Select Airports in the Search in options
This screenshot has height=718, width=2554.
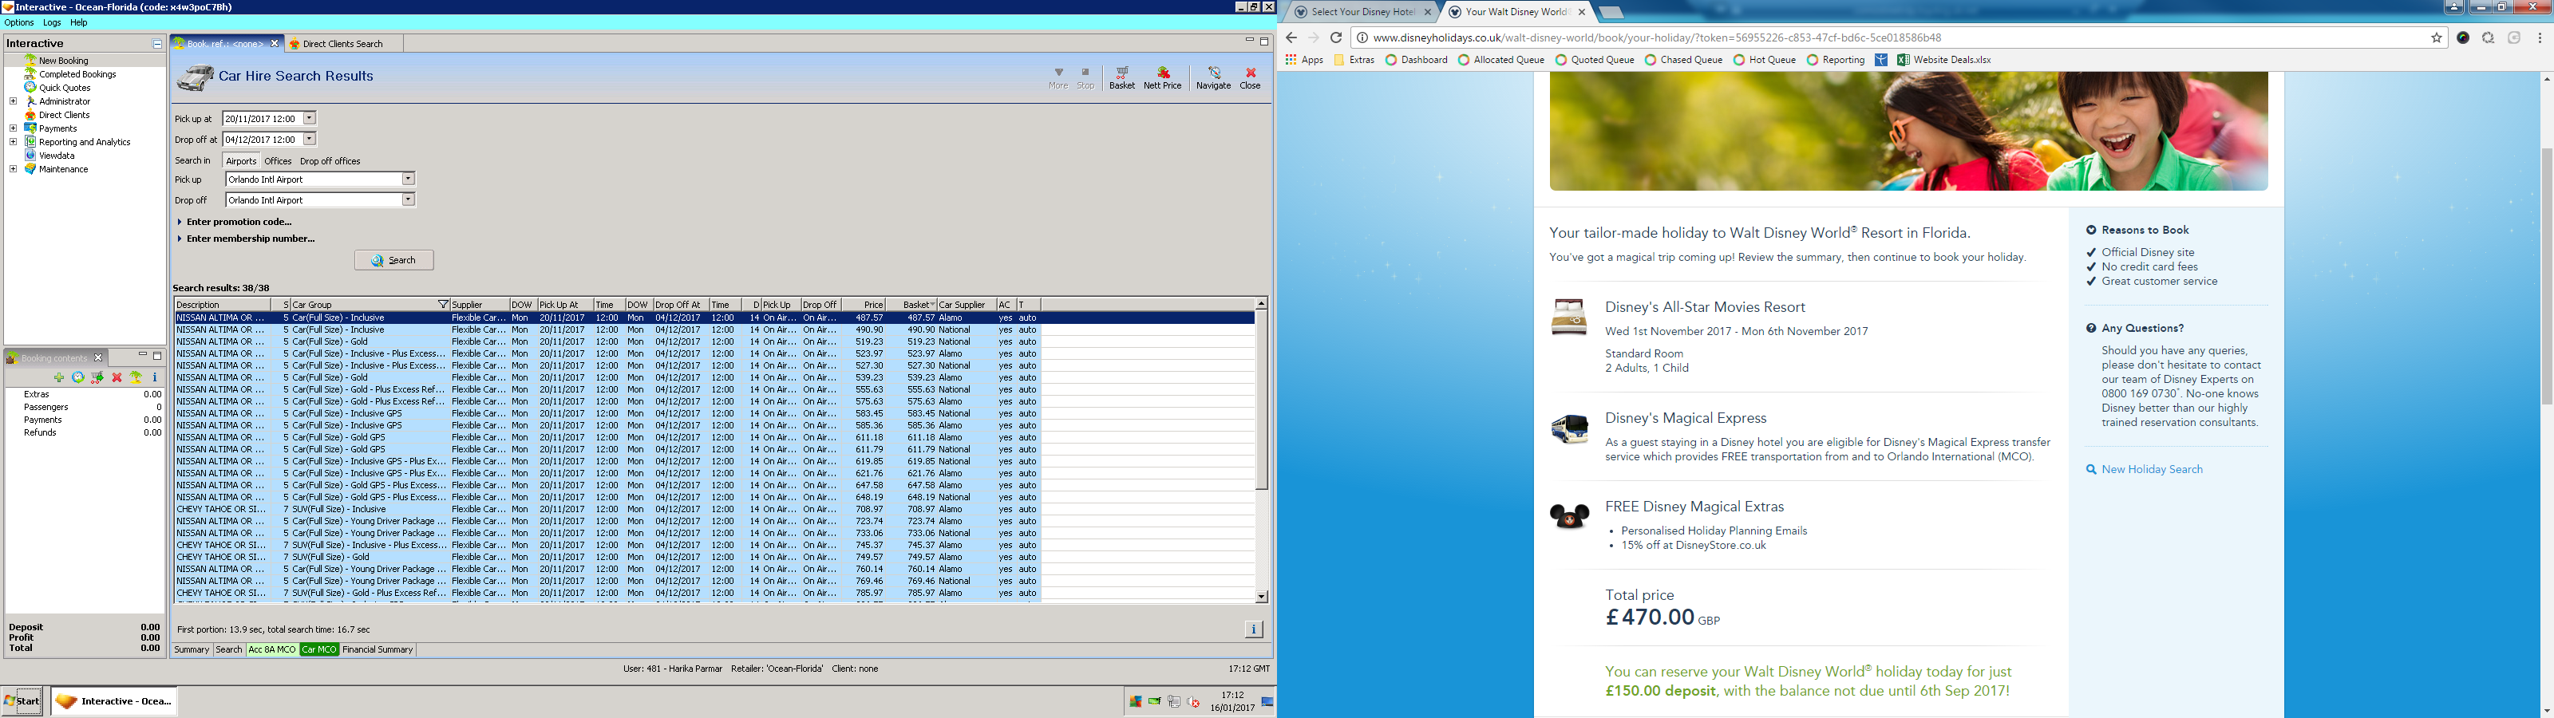coord(241,160)
